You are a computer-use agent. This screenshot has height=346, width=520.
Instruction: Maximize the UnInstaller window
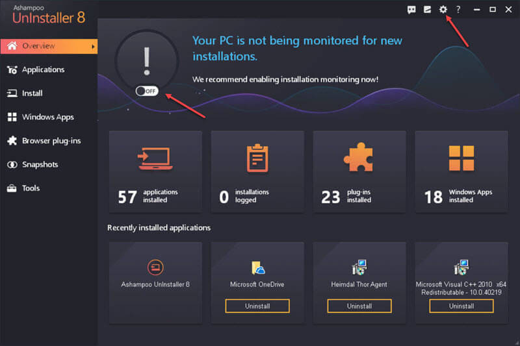(493, 10)
